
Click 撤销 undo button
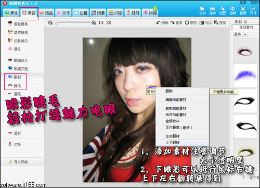point(162,23)
